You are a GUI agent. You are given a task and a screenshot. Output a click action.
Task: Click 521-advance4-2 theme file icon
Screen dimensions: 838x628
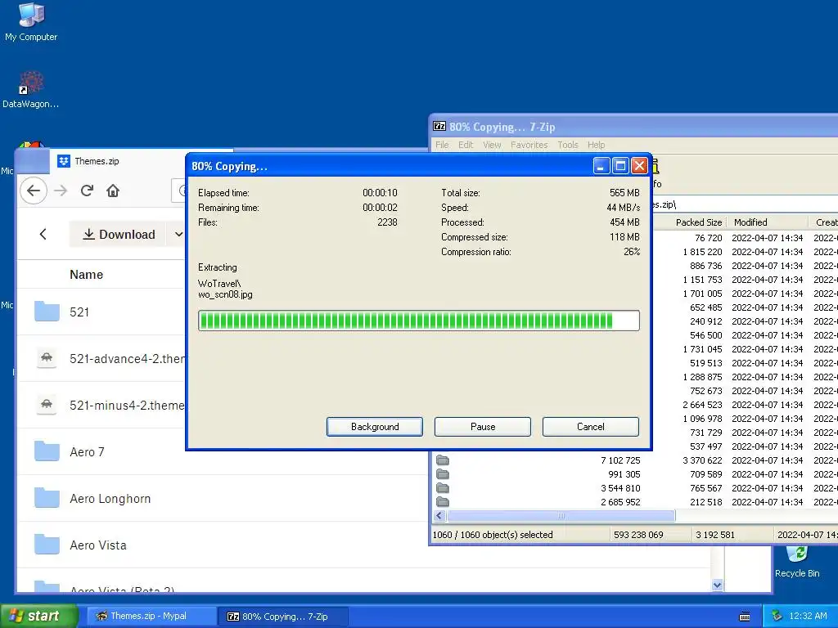47,358
